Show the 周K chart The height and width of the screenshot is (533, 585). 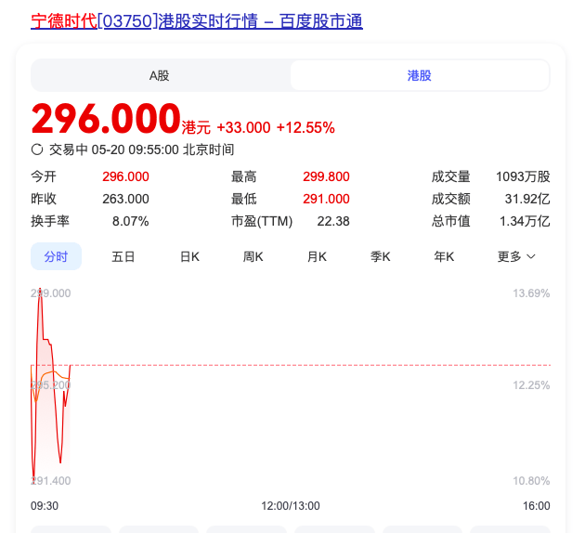(253, 256)
